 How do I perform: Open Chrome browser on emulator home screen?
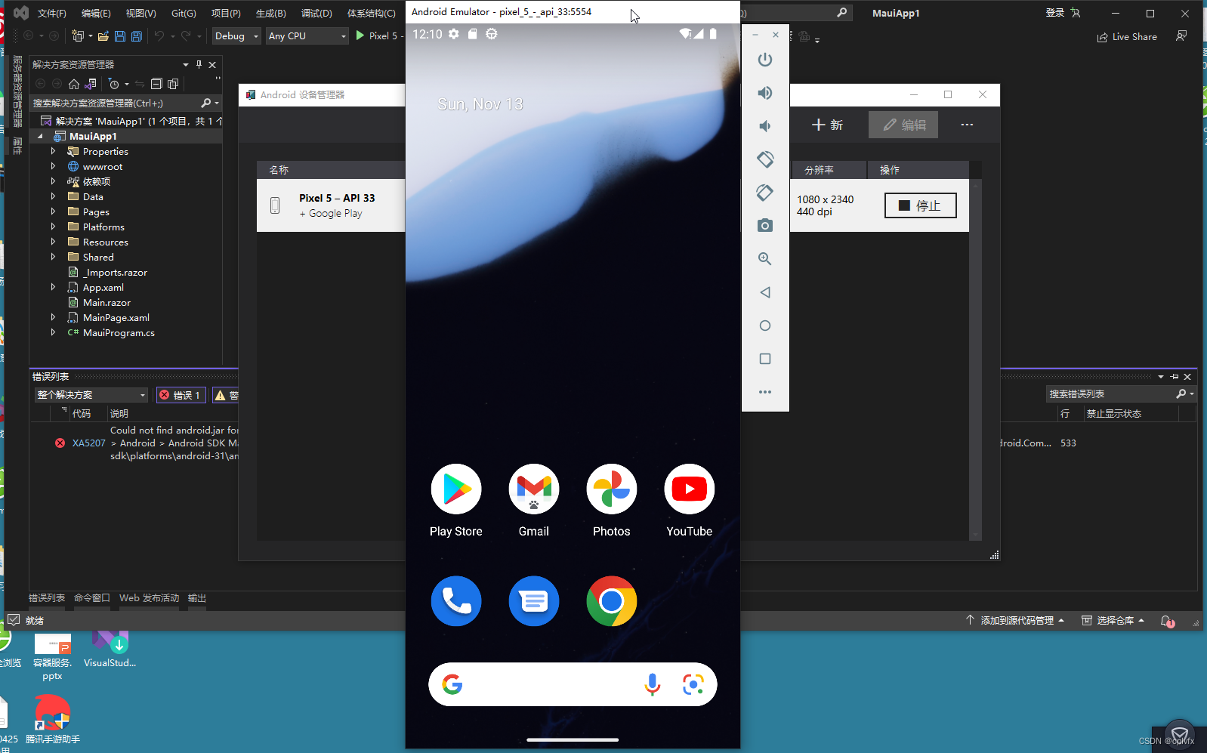(611, 601)
